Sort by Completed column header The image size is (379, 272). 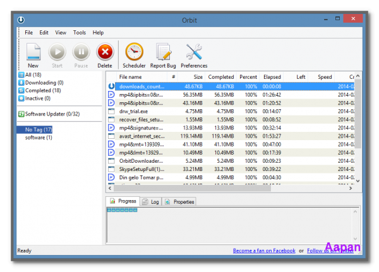221,77
